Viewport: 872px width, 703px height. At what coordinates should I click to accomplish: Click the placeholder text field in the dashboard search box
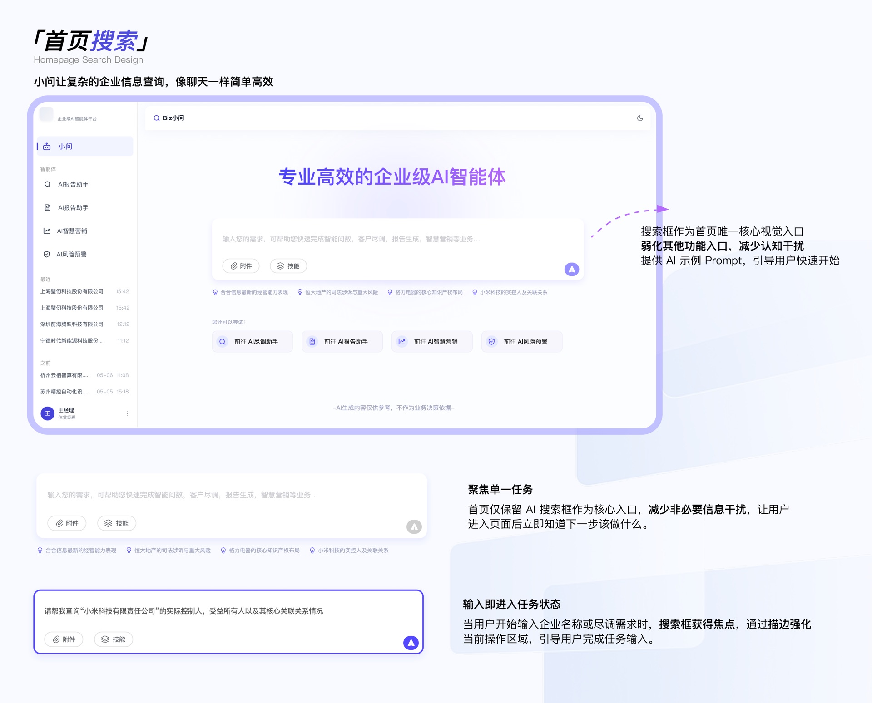pos(351,239)
